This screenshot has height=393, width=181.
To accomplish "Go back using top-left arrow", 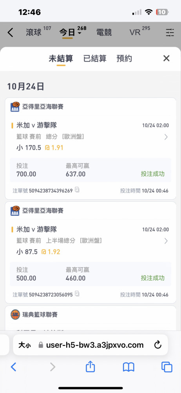I will click(x=10, y=33).
